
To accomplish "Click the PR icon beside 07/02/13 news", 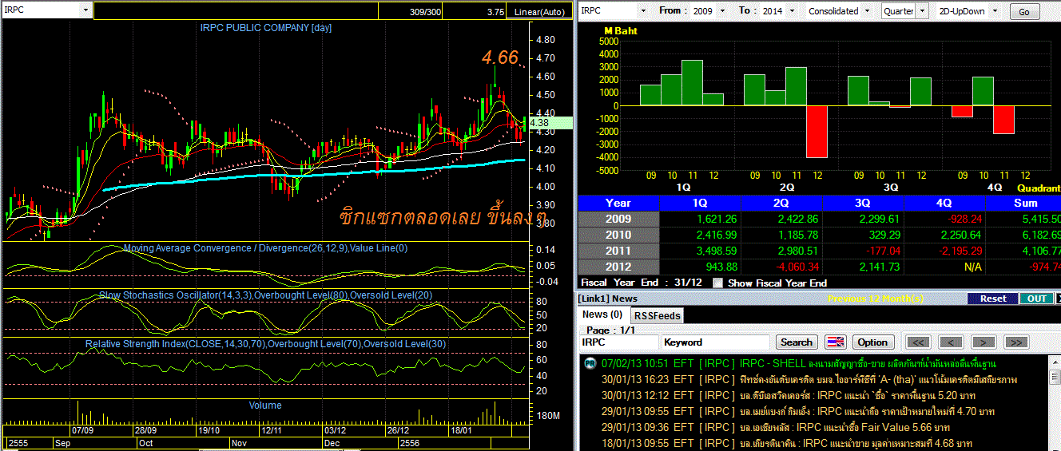I will point(590,363).
